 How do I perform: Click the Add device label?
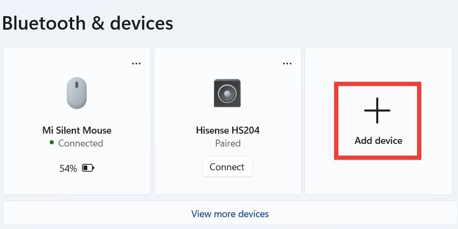378,141
